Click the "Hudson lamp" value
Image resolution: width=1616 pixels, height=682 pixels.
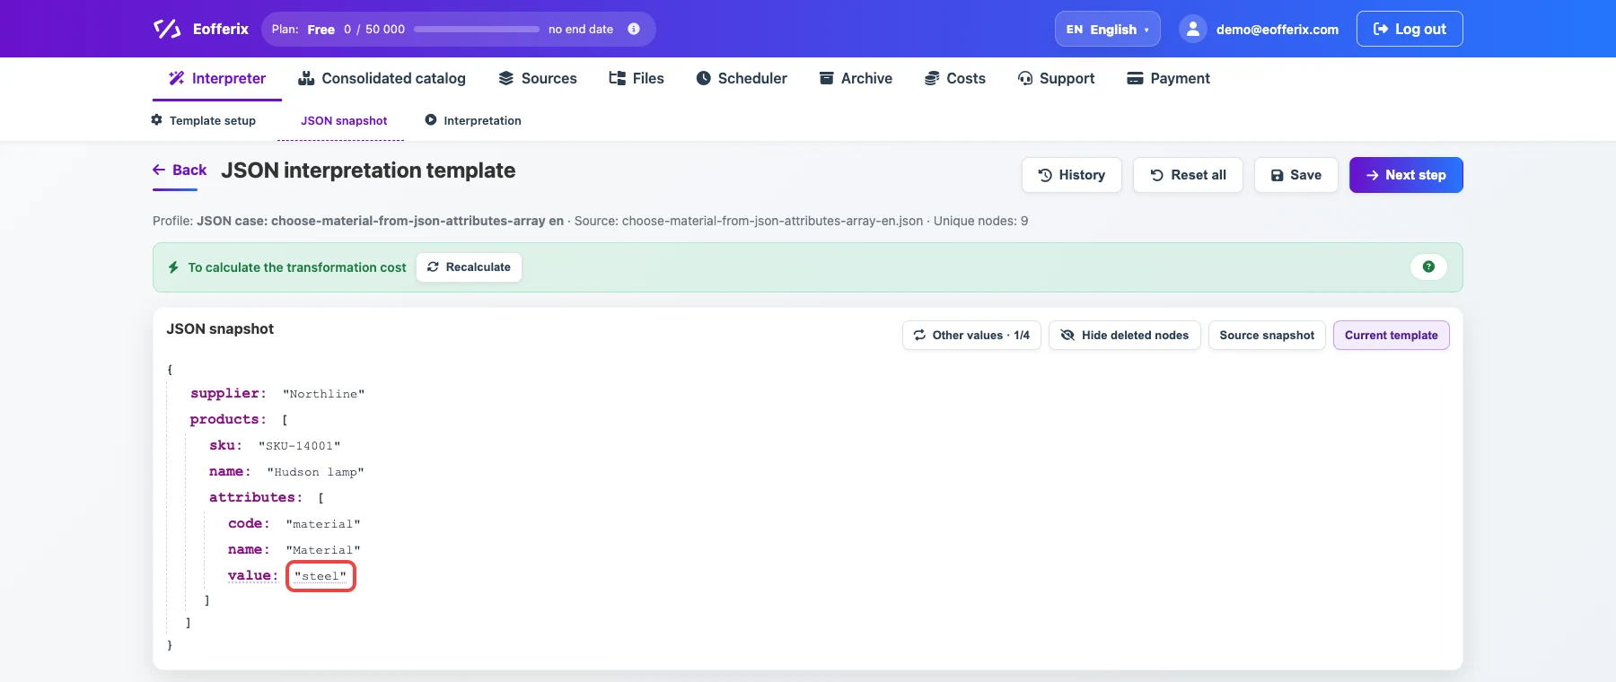[x=315, y=472]
